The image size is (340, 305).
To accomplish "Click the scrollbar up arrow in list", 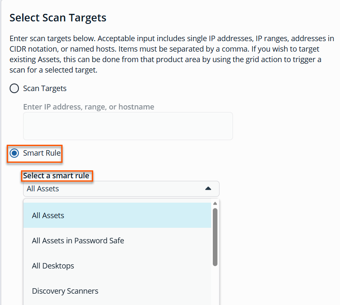I will (x=215, y=203).
